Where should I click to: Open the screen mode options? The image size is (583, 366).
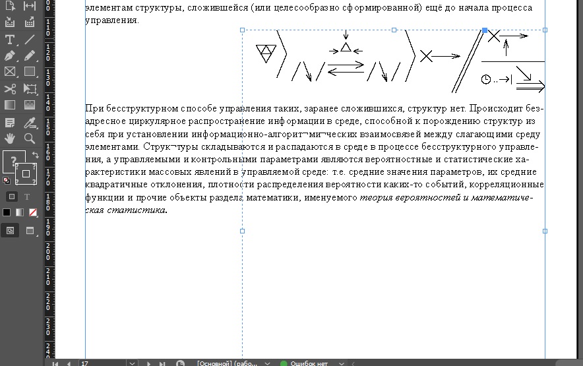click(x=30, y=231)
